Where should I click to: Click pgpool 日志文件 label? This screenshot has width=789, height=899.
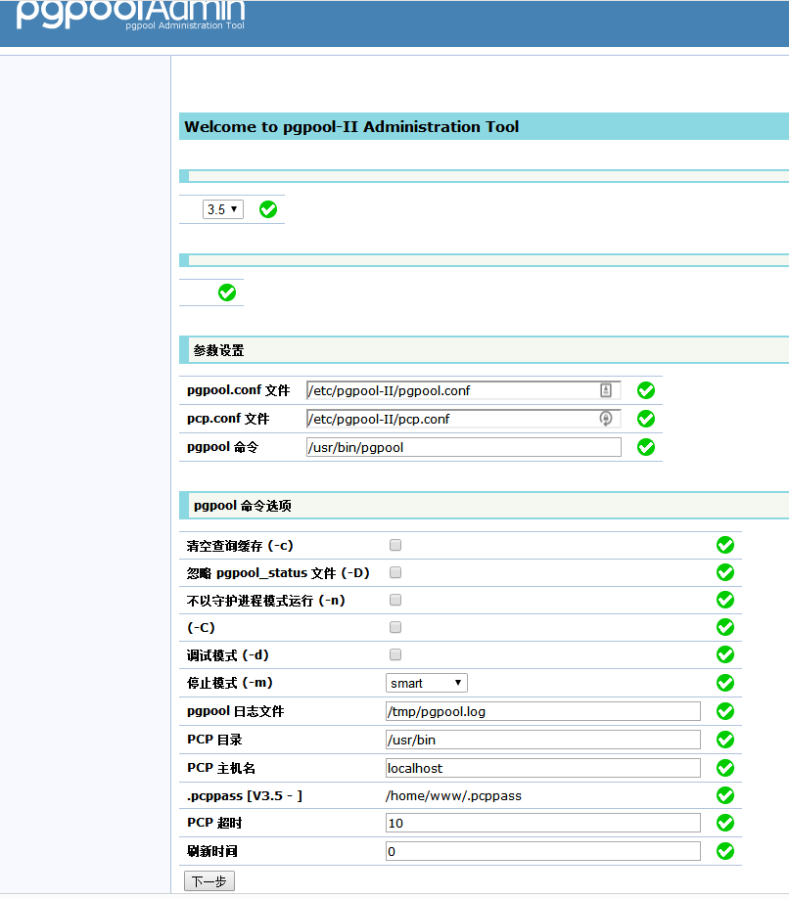coord(235,711)
